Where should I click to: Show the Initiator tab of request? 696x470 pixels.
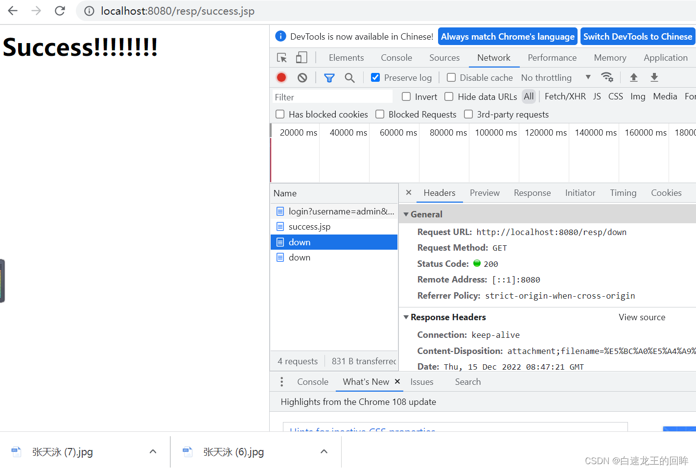(580, 193)
